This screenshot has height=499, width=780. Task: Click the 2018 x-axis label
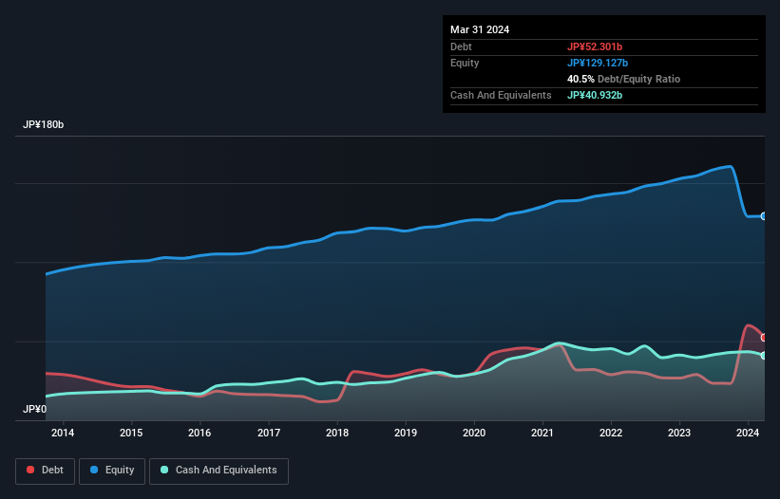coord(337,433)
